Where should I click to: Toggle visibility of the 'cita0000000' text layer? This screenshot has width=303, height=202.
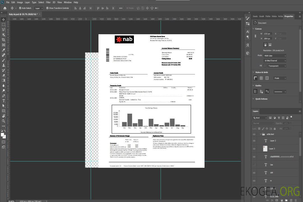pos(254,157)
